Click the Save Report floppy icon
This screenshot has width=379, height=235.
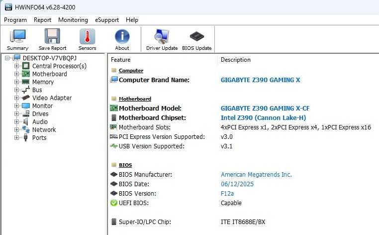coord(52,36)
